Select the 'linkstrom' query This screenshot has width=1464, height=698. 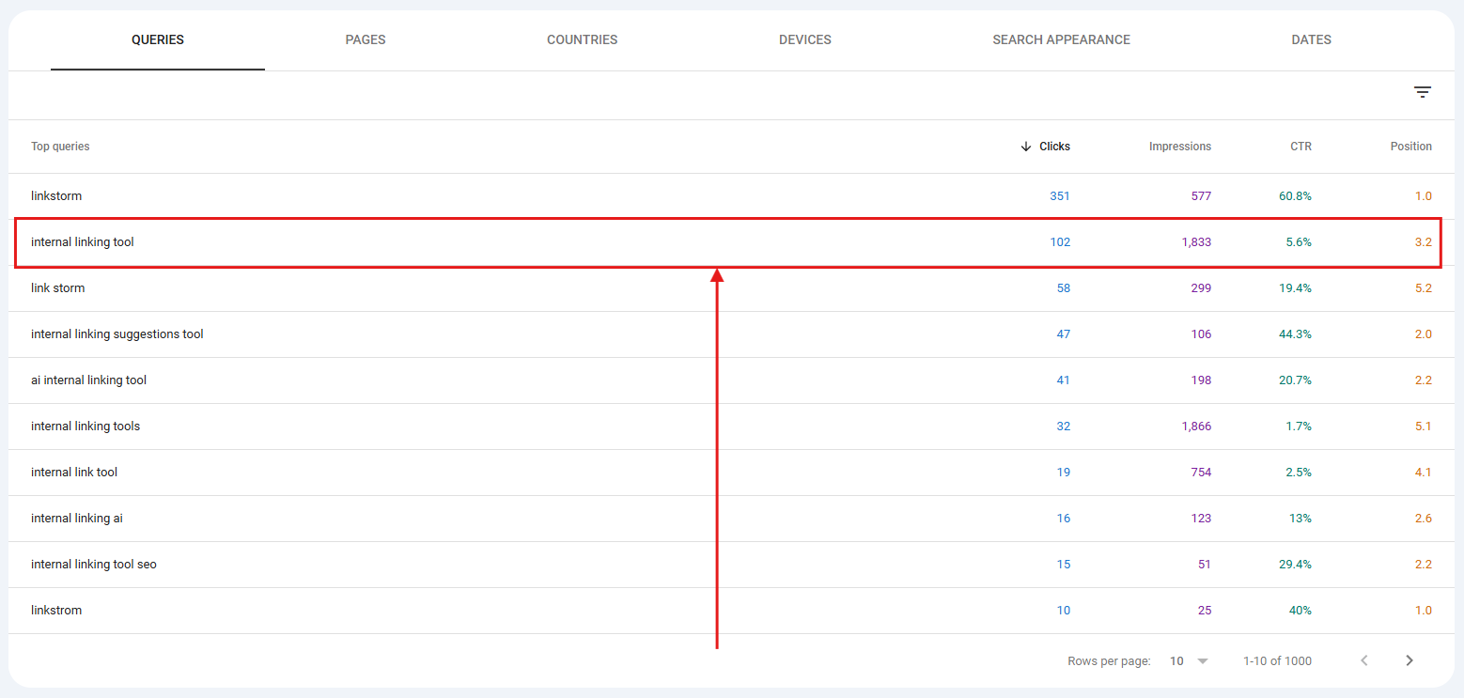[56, 611]
